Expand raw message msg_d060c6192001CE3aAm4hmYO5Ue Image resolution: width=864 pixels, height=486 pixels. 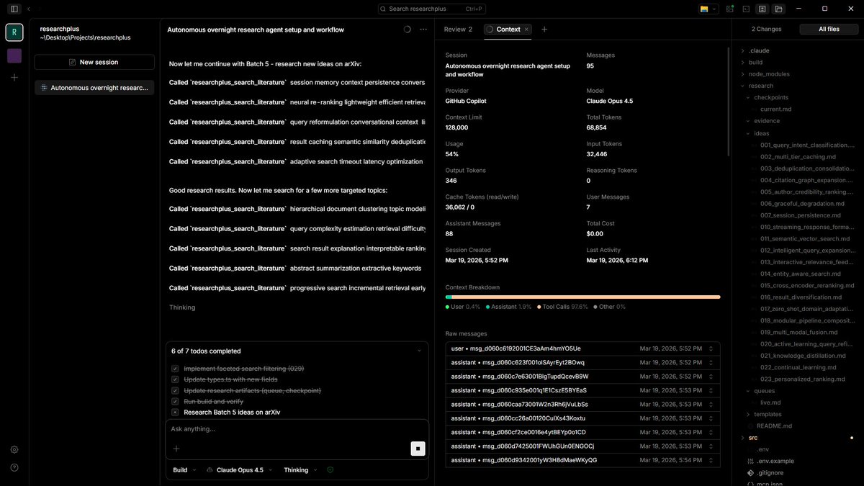click(582, 348)
